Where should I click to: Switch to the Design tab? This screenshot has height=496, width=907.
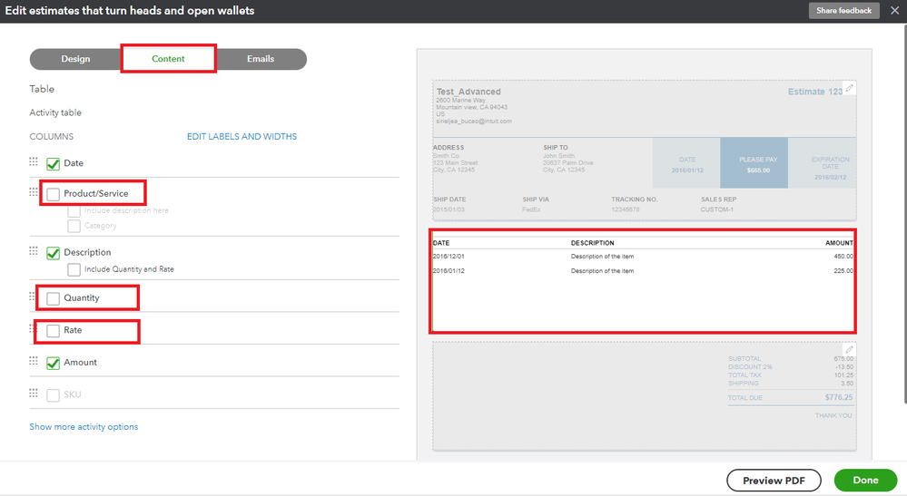75,59
